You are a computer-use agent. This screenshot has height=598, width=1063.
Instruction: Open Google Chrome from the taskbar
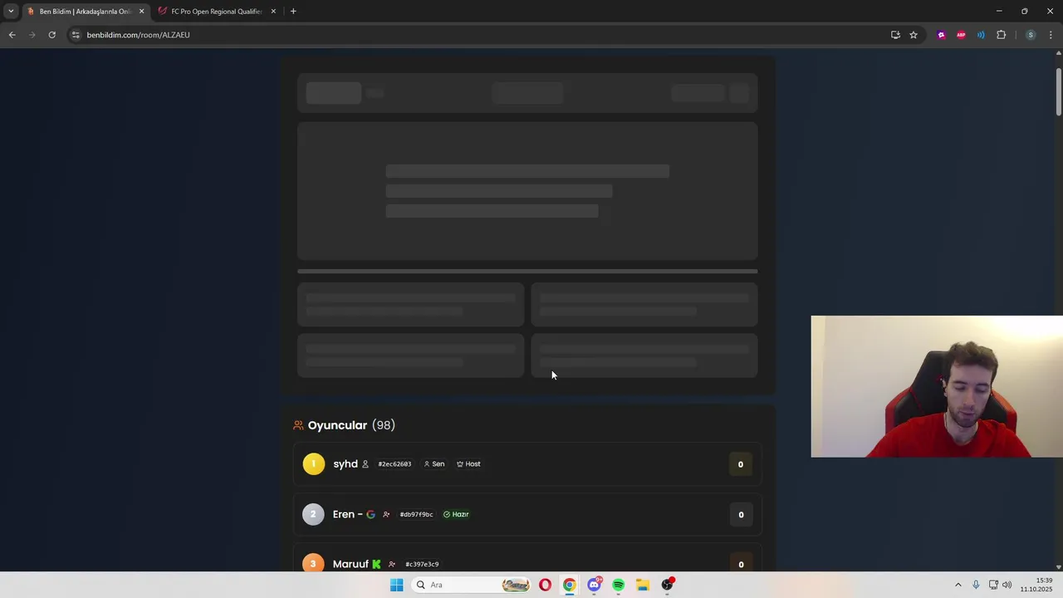(x=569, y=585)
